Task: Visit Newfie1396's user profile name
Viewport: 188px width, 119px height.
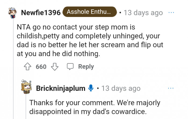Action: [x=41, y=13]
